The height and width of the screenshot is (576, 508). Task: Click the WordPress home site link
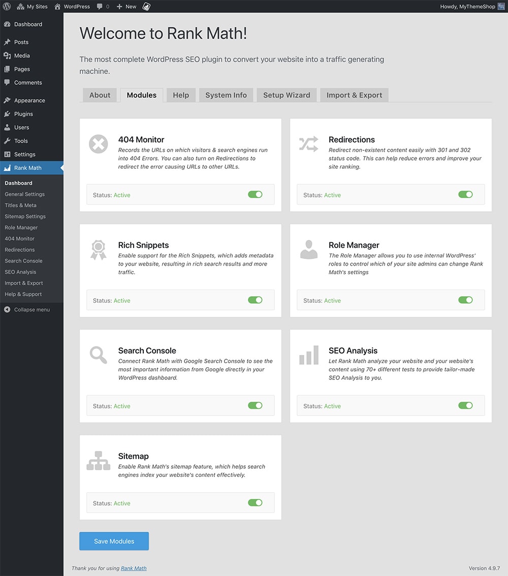click(72, 6)
